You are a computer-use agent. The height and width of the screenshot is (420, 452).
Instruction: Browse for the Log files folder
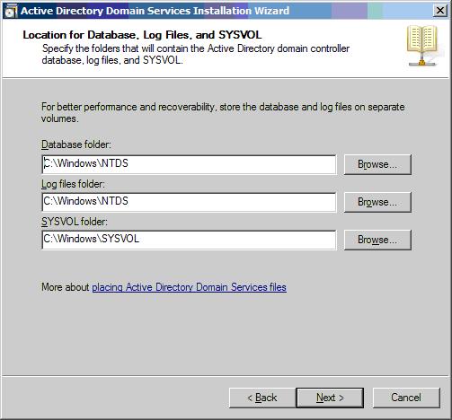click(377, 202)
